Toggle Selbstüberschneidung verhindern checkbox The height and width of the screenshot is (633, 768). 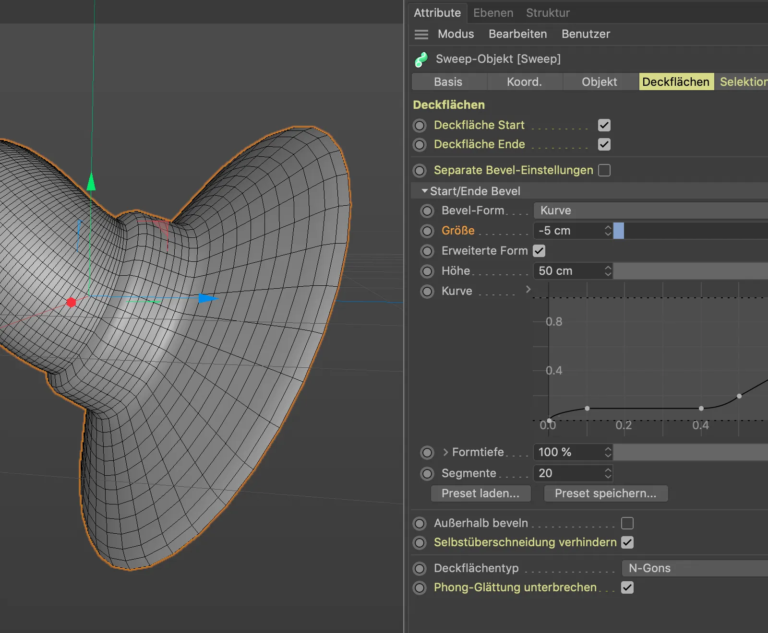pyautogui.click(x=627, y=542)
